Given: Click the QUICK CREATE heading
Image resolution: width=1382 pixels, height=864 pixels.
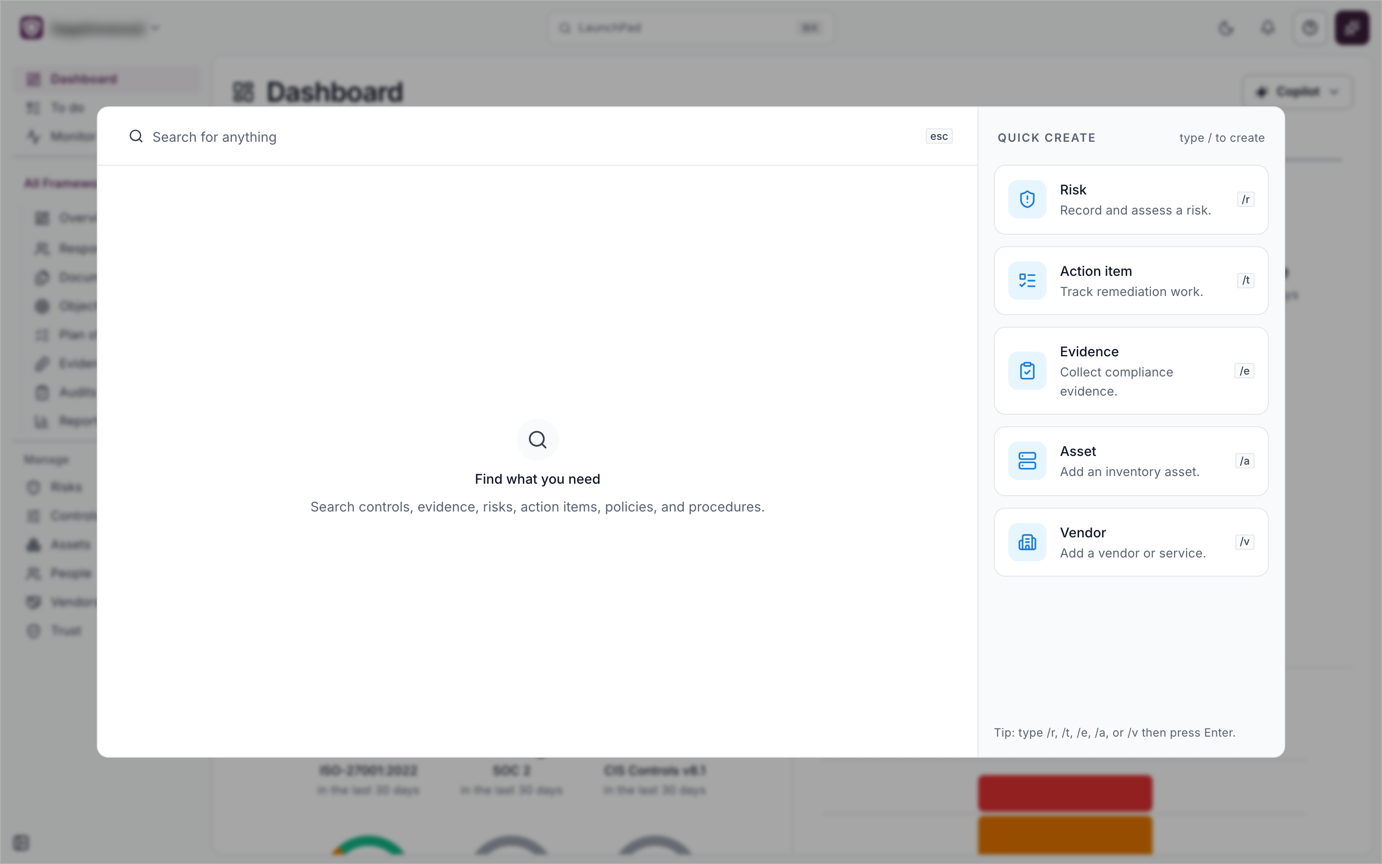Looking at the screenshot, I should coord(1047,138).
